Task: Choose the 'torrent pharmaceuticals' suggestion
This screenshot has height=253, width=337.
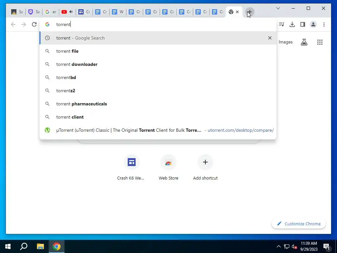Action: click(158, 104)
